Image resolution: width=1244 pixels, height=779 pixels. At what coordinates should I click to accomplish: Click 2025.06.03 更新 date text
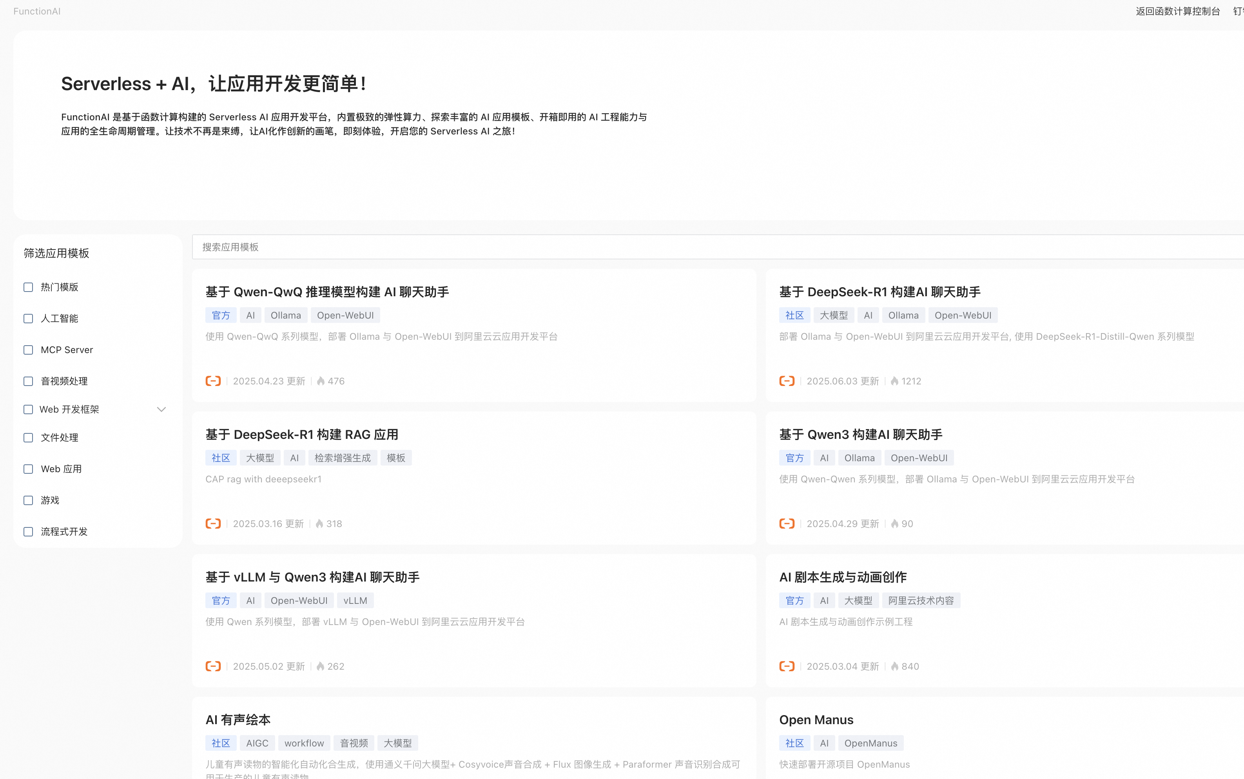pyautogui.click(x=843, y=381)
